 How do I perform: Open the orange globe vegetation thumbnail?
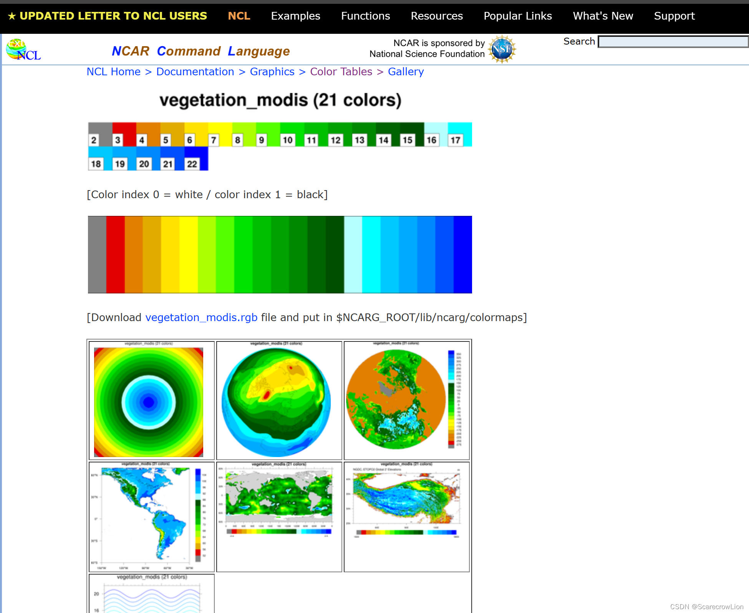pyautogui.click(x=406, y=400)
